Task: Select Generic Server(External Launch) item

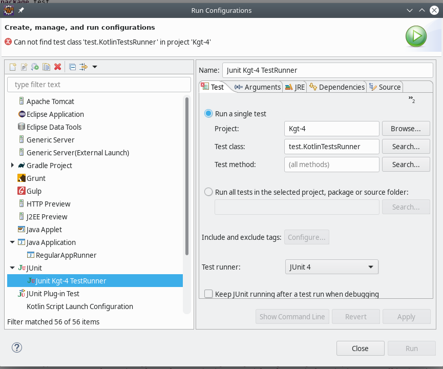Action: click(x=78, y=152)
